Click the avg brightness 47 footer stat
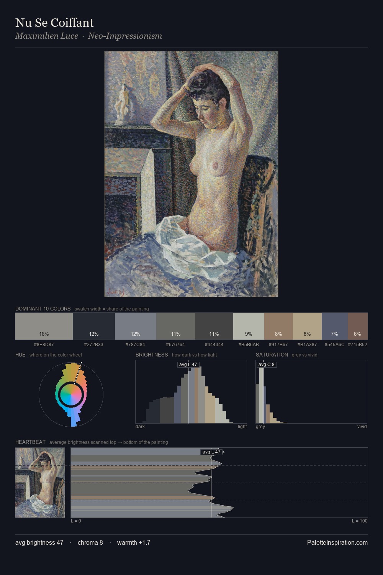 point(39,542)
